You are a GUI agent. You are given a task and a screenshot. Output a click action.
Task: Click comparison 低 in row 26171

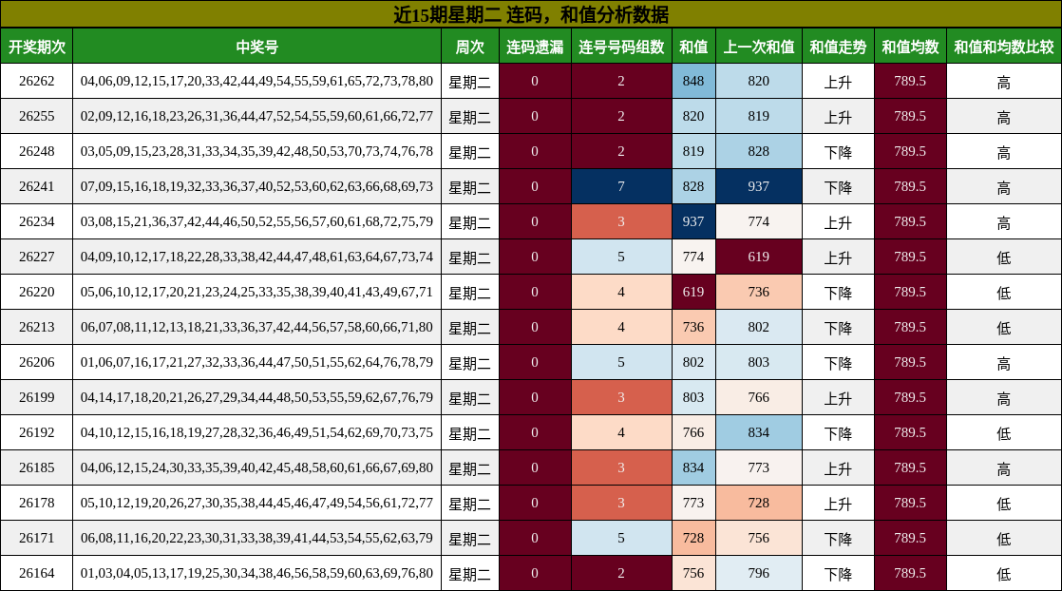[1004, 538]
